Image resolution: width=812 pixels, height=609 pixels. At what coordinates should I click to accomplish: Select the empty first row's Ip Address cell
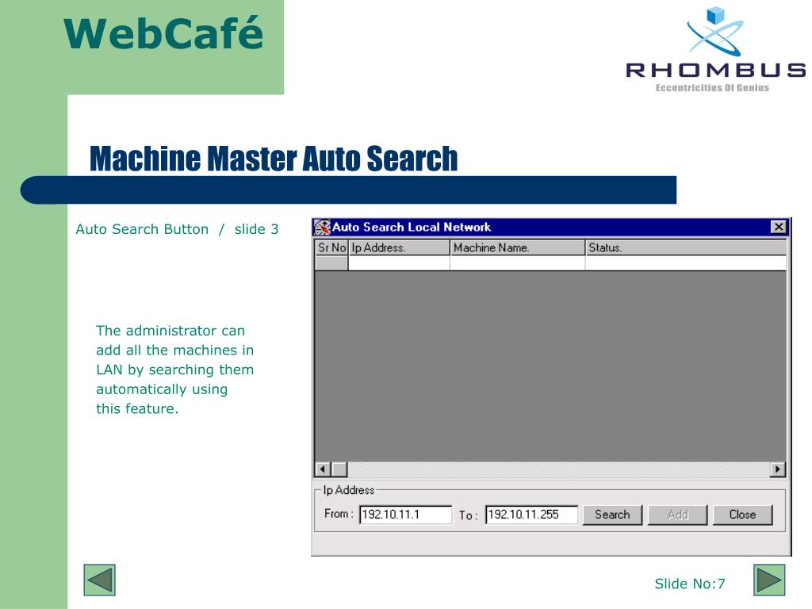pyautogui.click(x=400, y=263)
